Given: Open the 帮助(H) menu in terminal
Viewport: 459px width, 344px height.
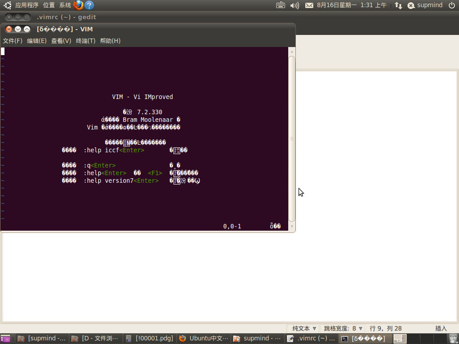Looking at the screenshot, I should 110,41.
